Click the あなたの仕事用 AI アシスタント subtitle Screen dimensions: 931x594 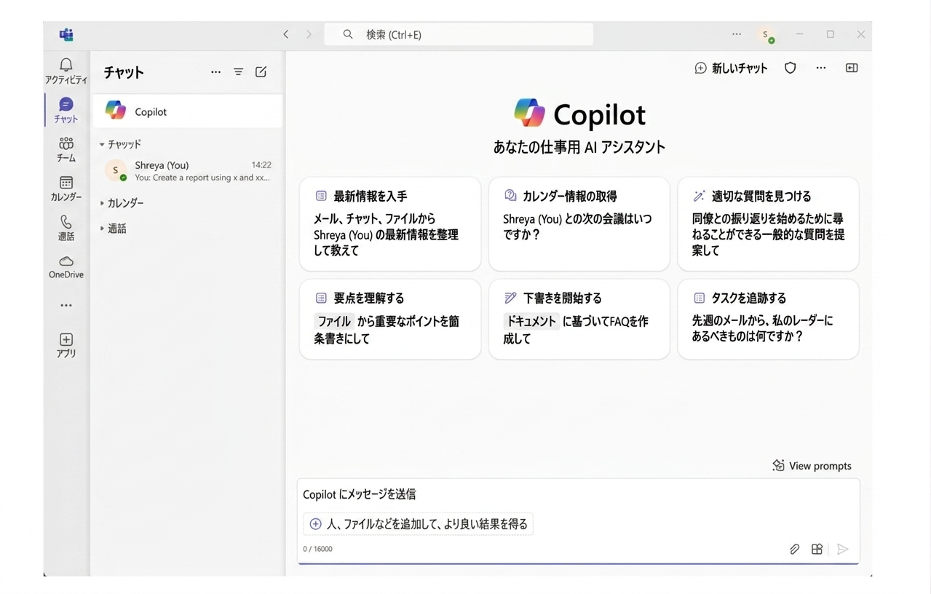point(579,147)
